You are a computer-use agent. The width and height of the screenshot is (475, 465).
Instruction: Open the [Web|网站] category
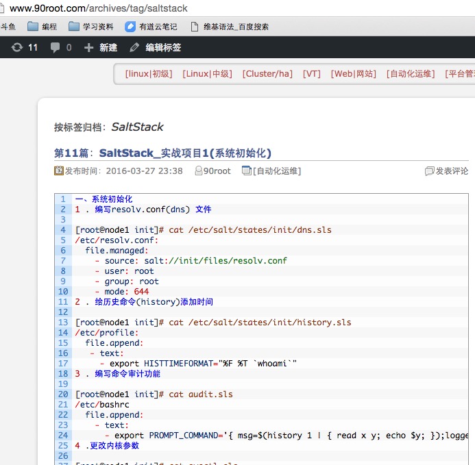click(353, 74)
